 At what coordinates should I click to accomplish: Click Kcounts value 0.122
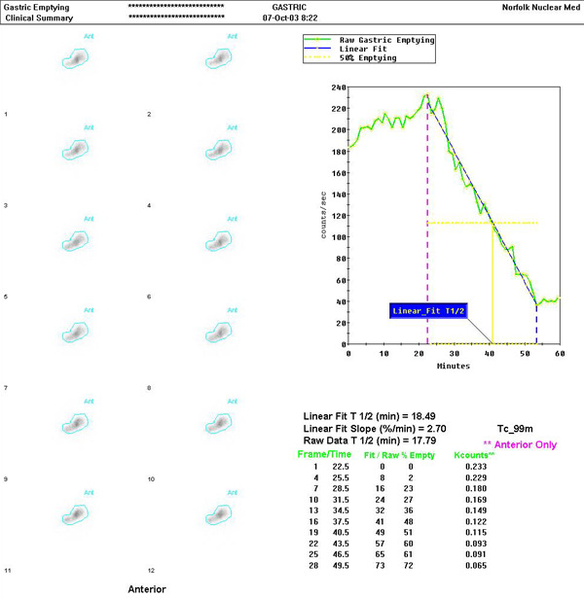coord(476,521)
